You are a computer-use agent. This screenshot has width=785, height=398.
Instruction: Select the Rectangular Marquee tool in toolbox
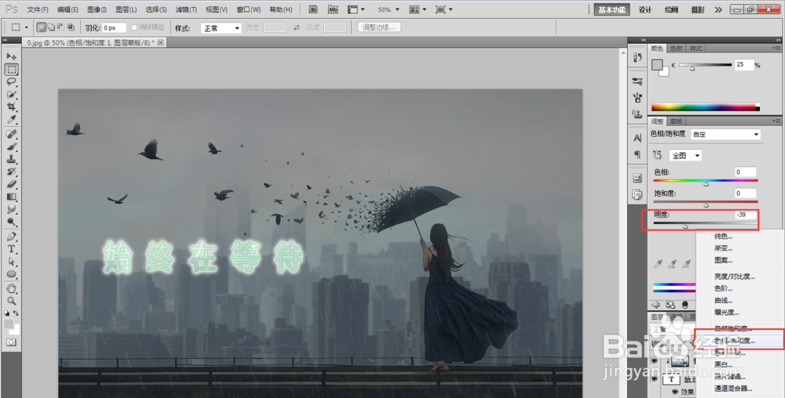12,70
